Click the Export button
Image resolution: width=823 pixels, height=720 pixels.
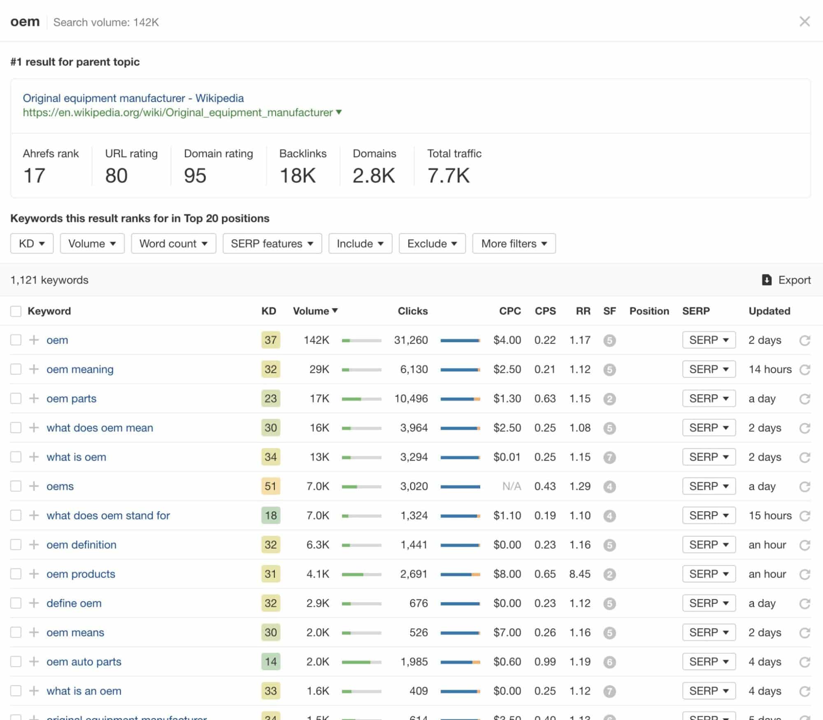(x=786, y=280)
